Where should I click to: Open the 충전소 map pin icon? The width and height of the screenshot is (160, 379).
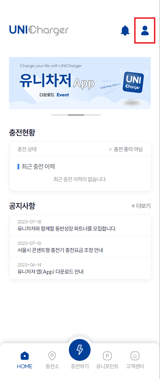(52, 356)
